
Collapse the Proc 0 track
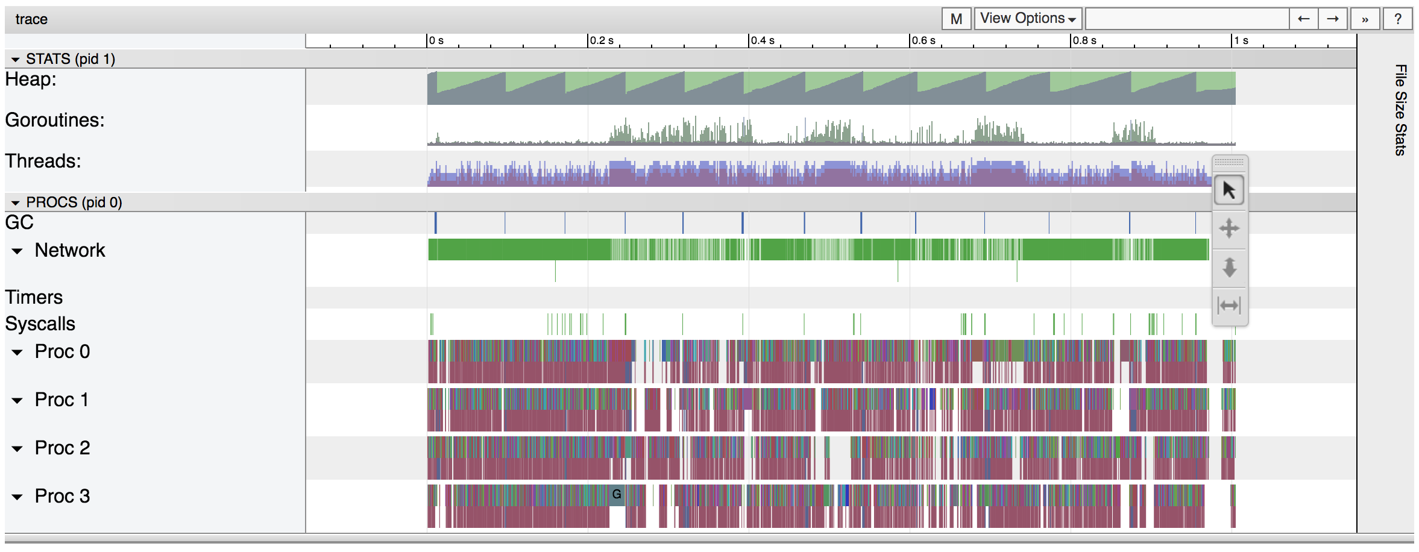[19, 351]
